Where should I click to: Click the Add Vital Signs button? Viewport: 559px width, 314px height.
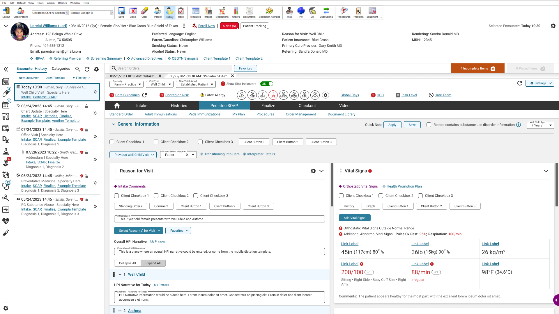(354, 218)
